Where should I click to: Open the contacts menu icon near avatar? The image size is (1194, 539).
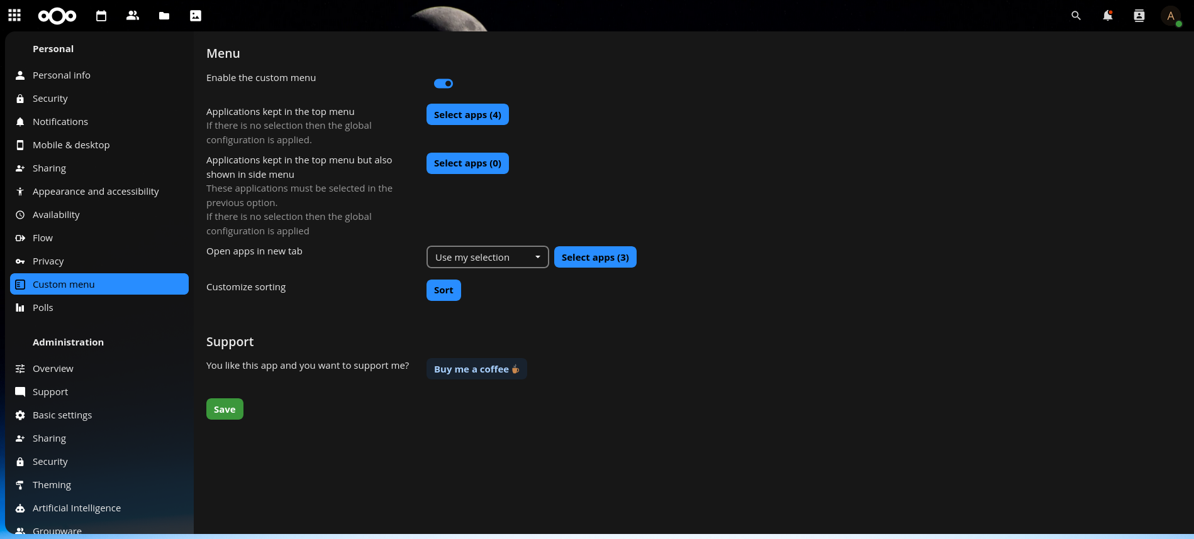(x=1139, y=16)
